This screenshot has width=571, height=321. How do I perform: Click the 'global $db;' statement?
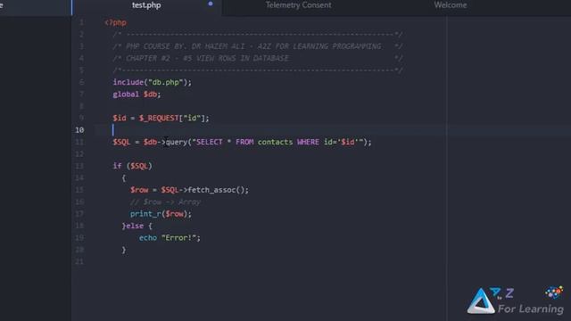(x=137, y=95)
